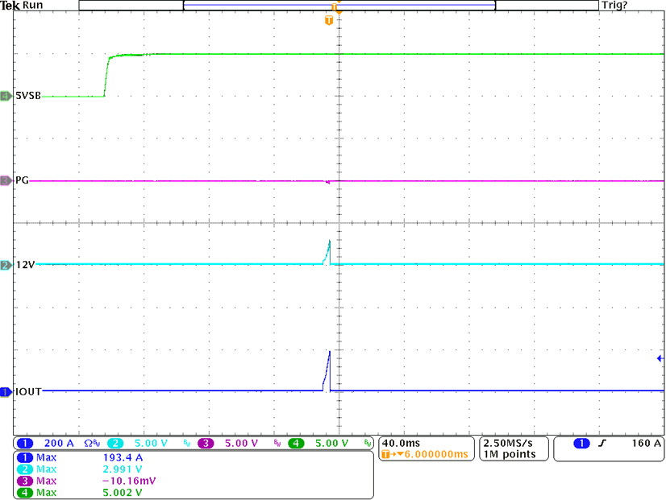Viewport: 666px width, 500px height.
Task: Click the 5.002 V max measurement
Action: [123, 493]
